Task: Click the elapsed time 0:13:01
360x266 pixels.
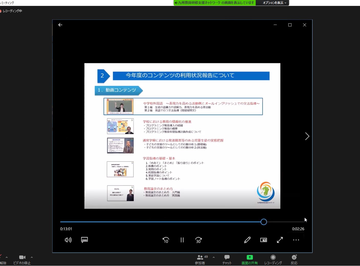Action: (x=66, y=229)
